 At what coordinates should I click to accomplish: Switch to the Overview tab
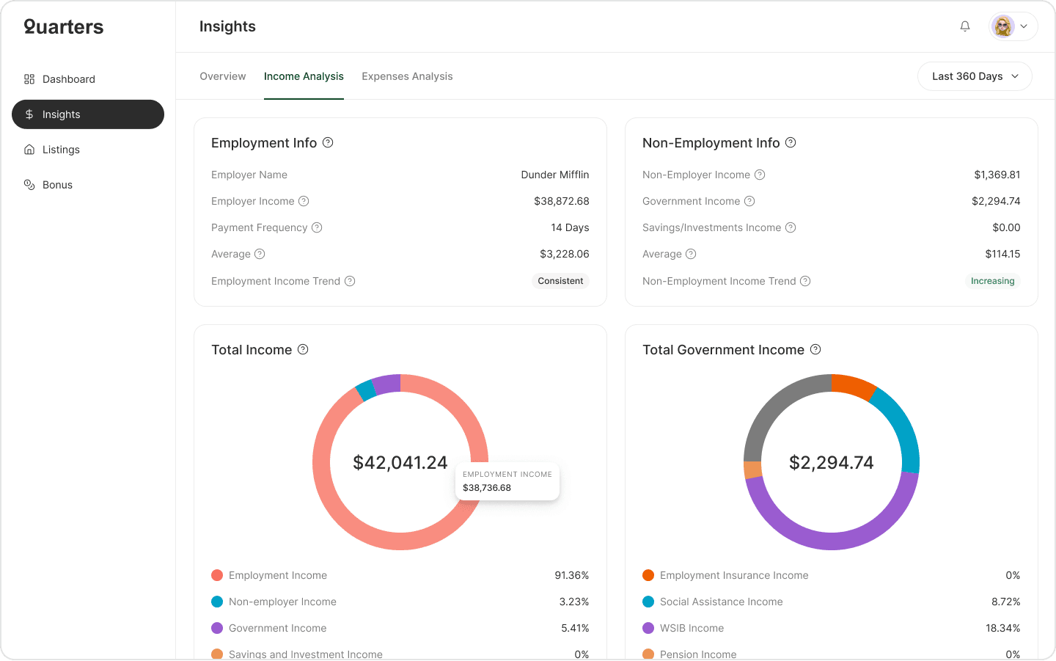click(223, 76)
